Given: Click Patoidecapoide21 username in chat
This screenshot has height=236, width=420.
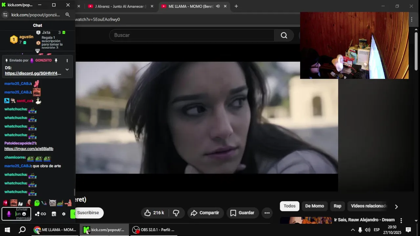Looking at the screenshot, I should click(20, 143).
